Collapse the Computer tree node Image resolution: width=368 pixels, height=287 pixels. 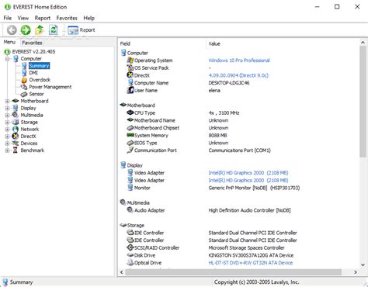point(8,59)
